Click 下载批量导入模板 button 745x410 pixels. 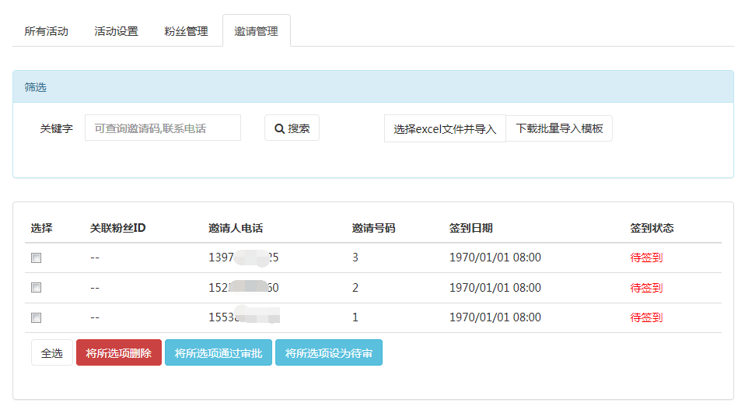click(559, 128)
